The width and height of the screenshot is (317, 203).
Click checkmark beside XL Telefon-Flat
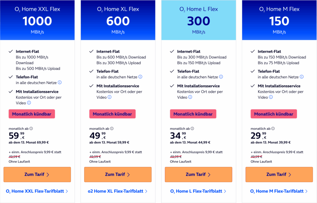tap(91, 71)
